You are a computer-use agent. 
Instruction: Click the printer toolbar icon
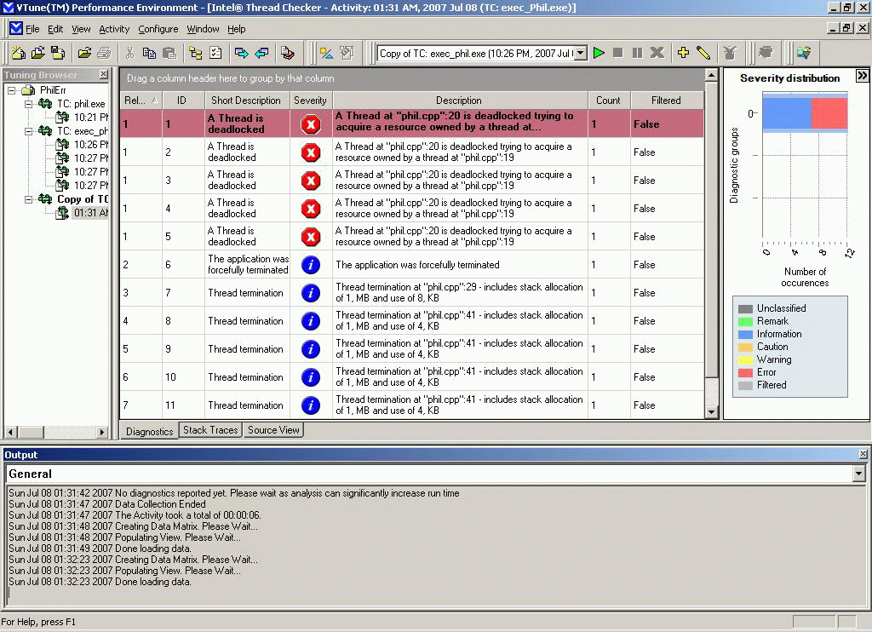coord(104,53)
